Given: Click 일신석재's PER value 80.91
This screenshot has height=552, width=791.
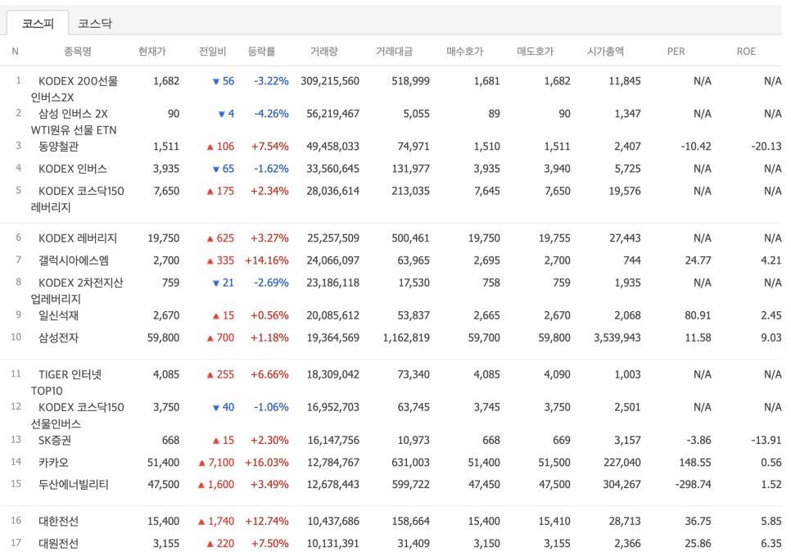Looking at the screenshot, I should pos(698,315).
